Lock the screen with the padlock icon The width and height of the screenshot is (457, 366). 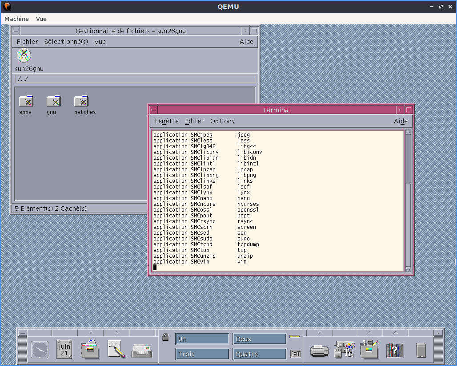(x=165, y=337)
